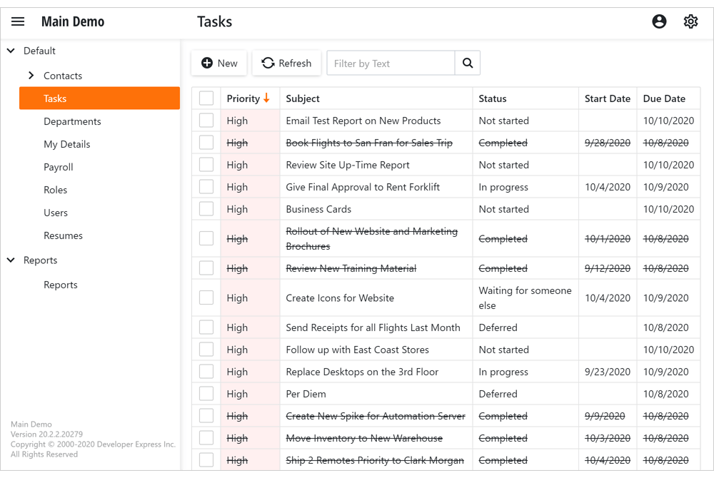Screen dimensions: 714x478
Task: Check the checkbox for Per Diem task
Action: [206, 393]
